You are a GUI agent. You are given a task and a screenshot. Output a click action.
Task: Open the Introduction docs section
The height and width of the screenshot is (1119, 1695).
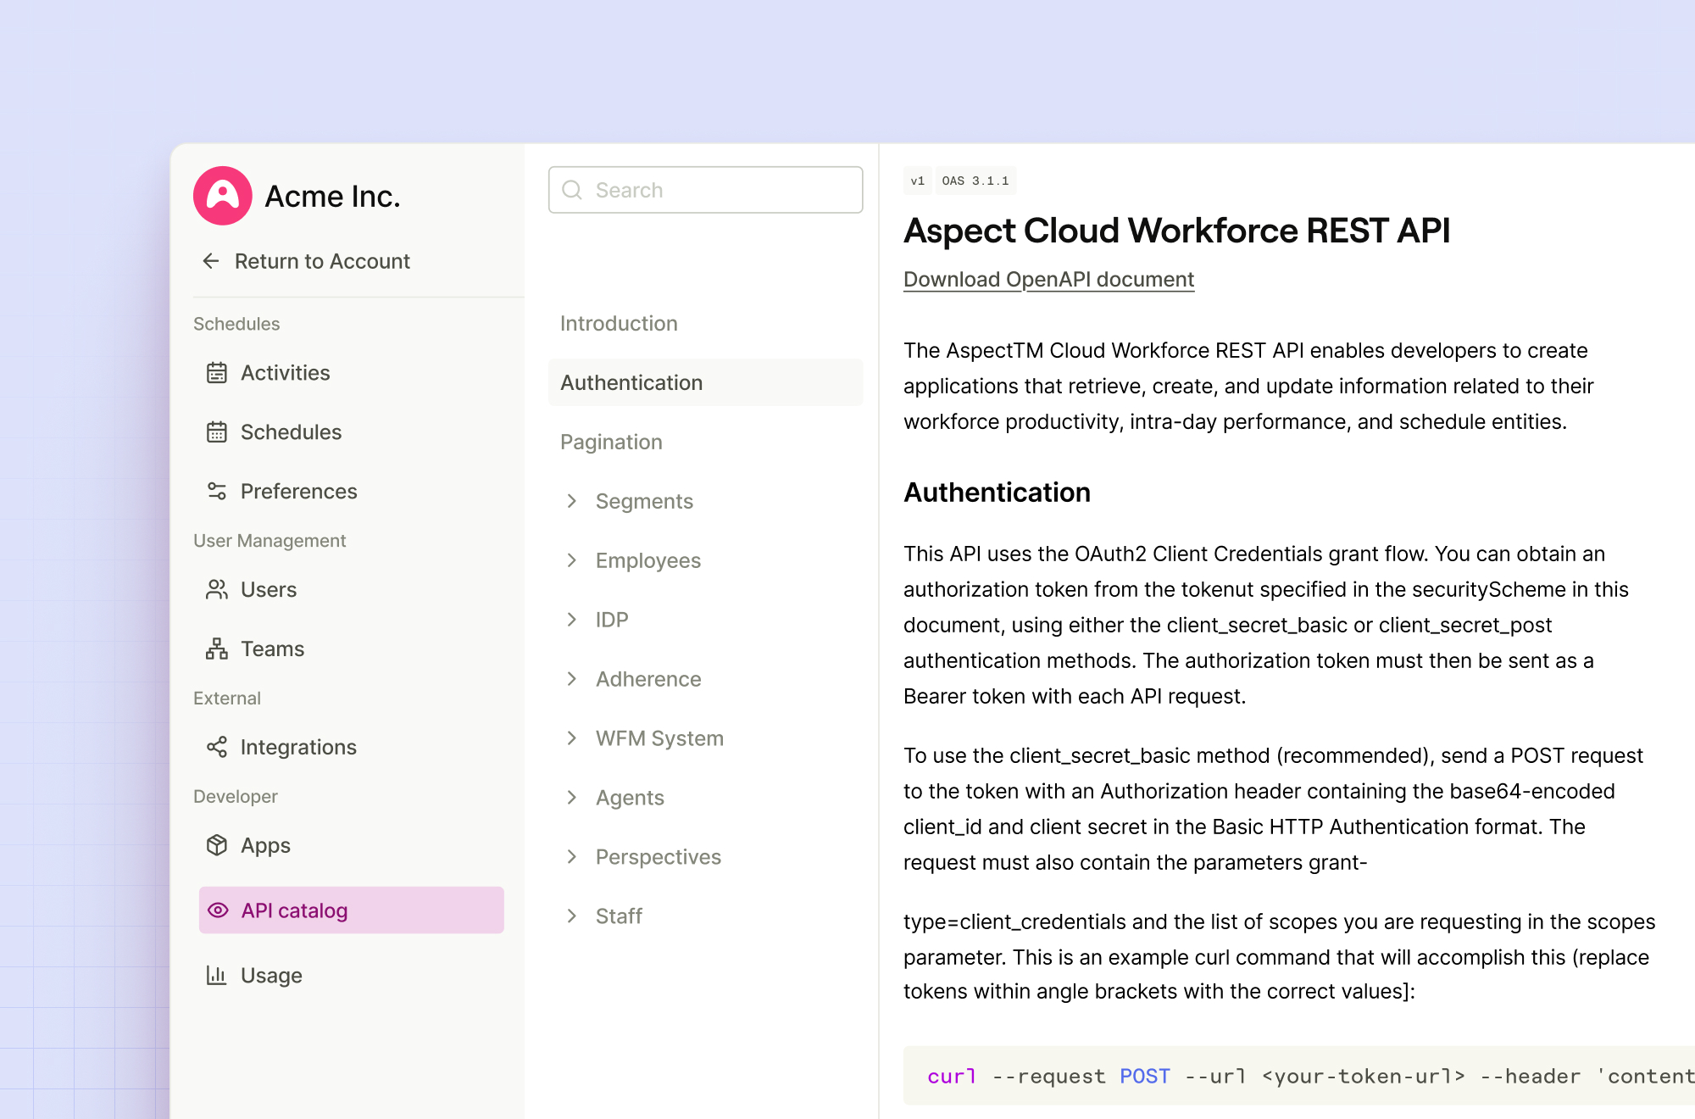619,324
